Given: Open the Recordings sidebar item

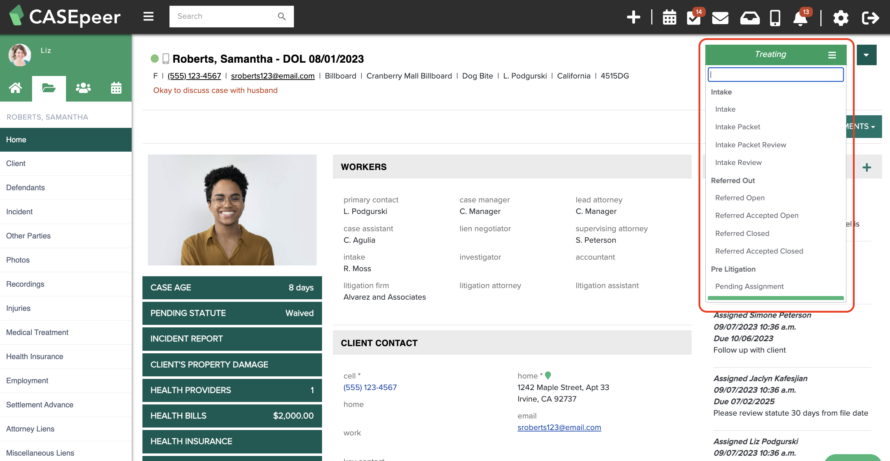Looking at the screenshot, I should pos(66,284).
